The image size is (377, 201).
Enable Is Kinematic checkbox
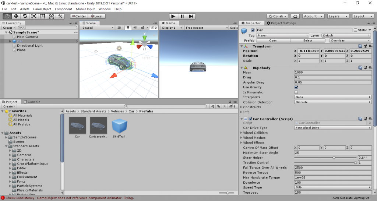point(296,92)
